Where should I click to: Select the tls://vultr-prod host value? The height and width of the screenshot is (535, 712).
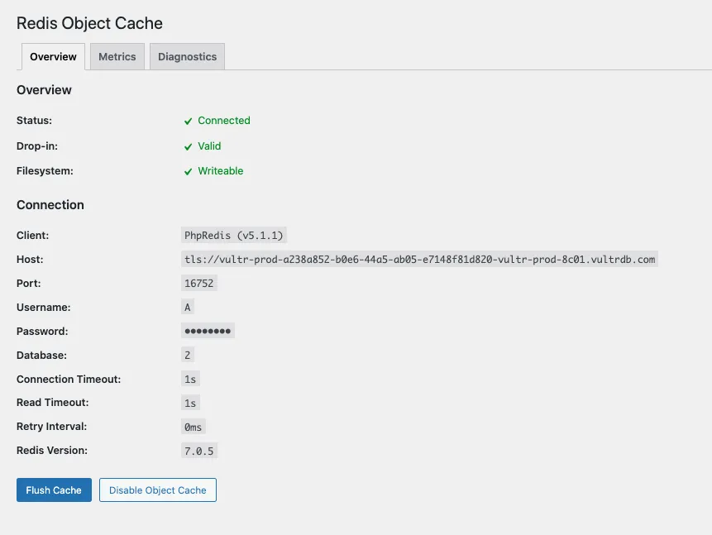pos(419,260)
